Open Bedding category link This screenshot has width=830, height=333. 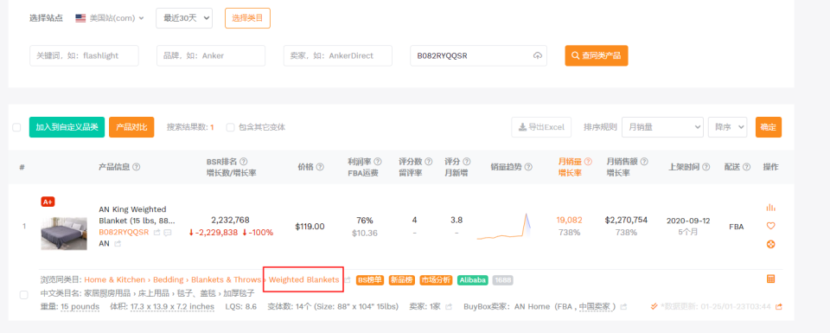[x=168, y=280]
